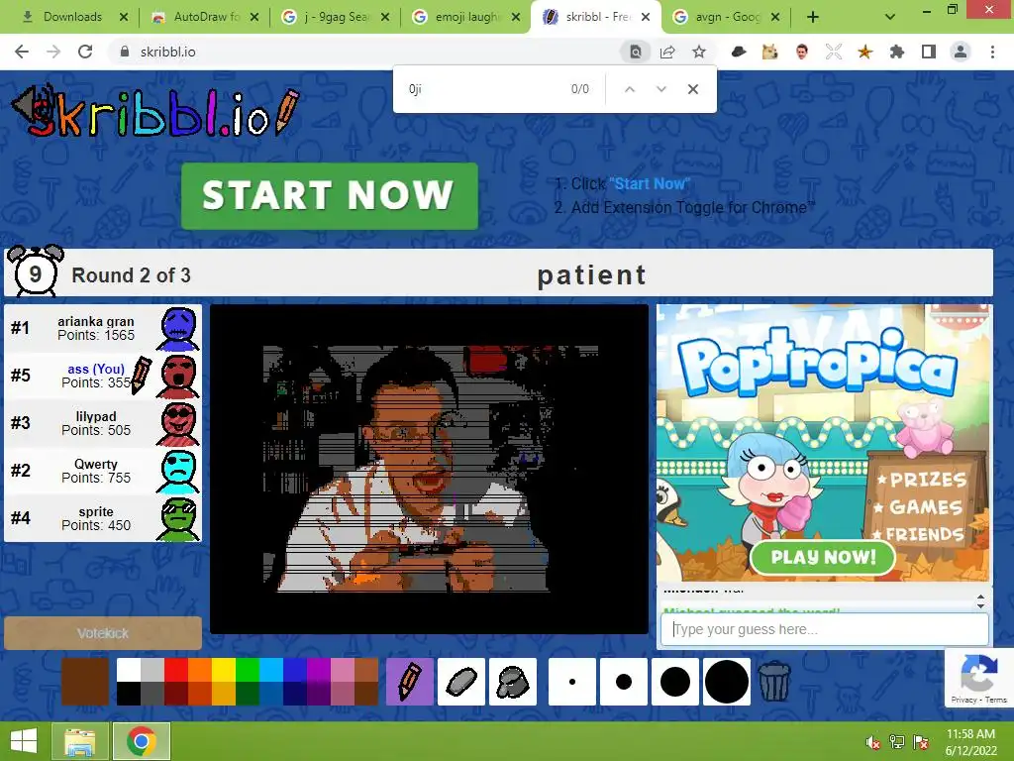This screenshot has width=1014, height=761.
Task: Click the skribbl.io logo
Action: [155, 113]
